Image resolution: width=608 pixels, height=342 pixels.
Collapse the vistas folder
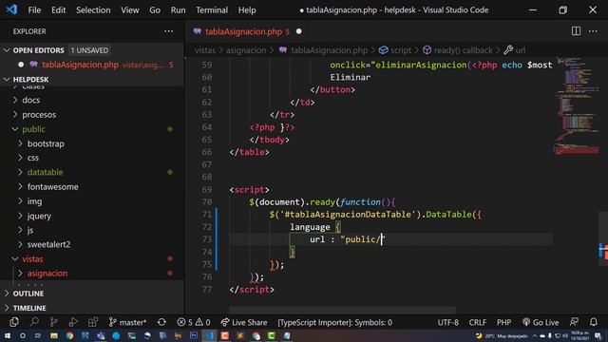(x=91, y=259)
